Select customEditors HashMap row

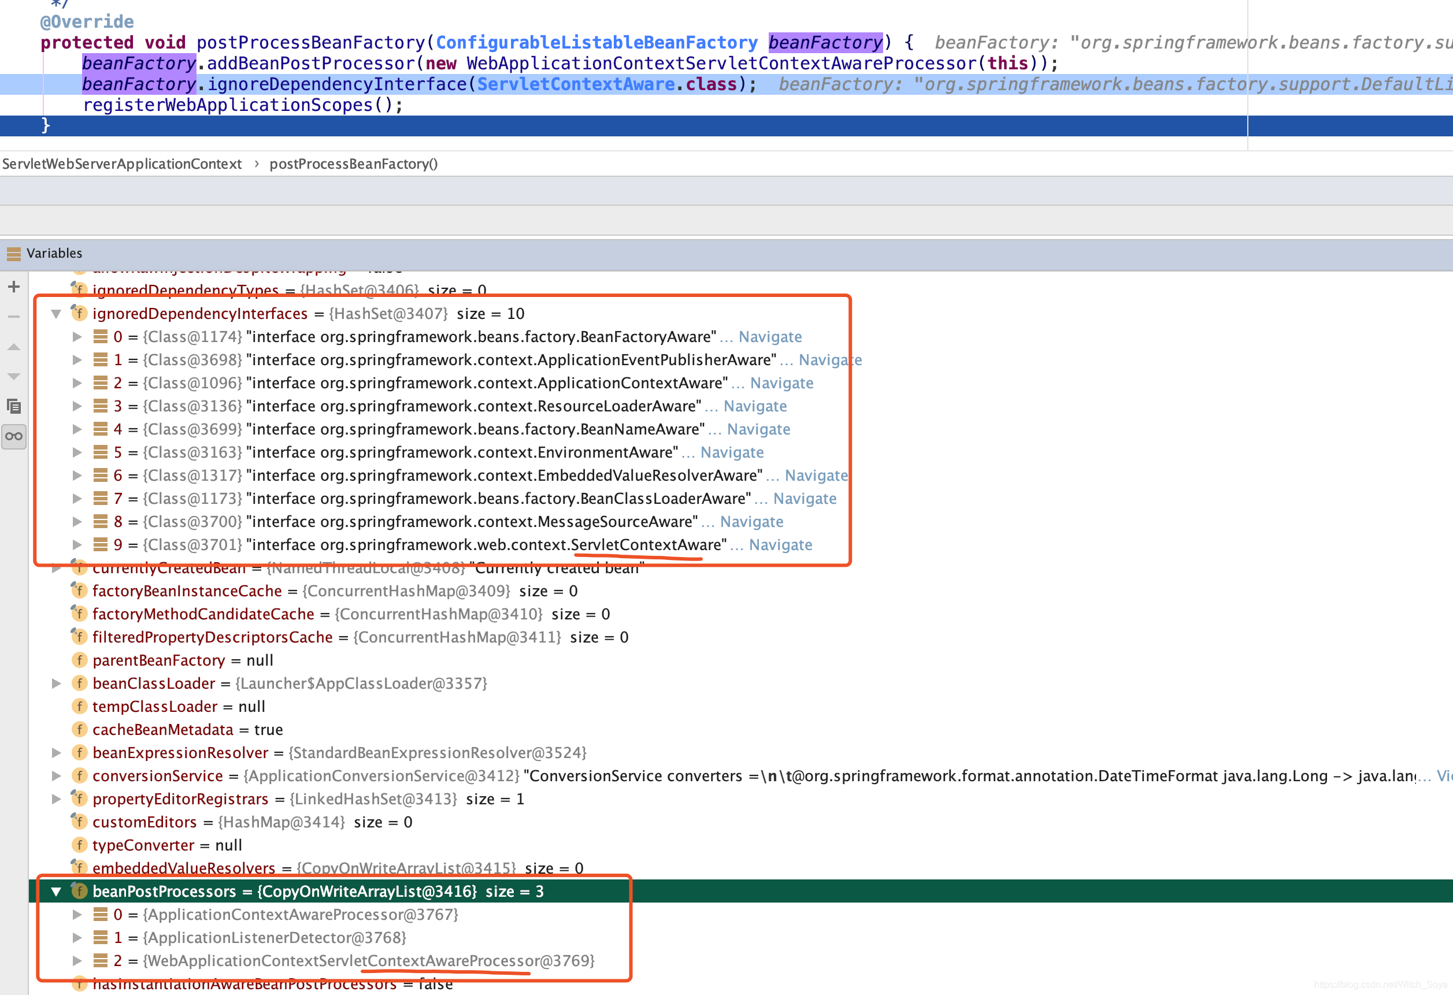tap(741, 822)
